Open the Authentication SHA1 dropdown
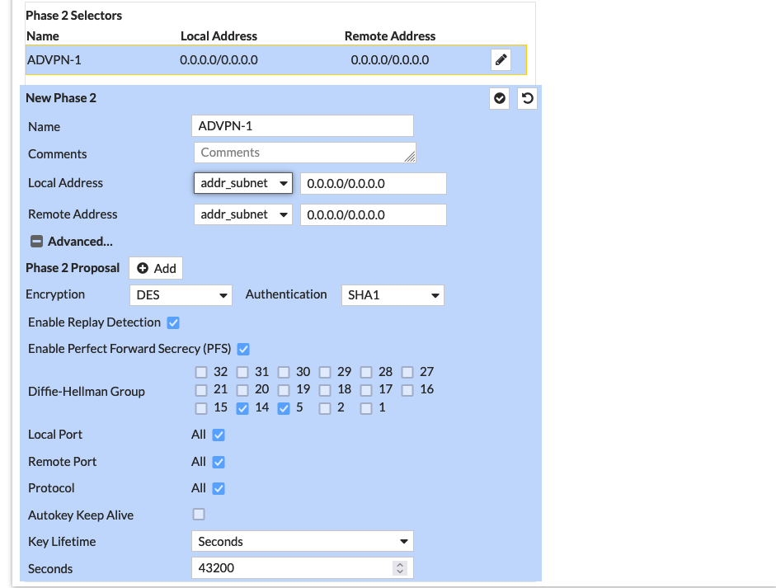776x588 pixels. coord(393,295)
